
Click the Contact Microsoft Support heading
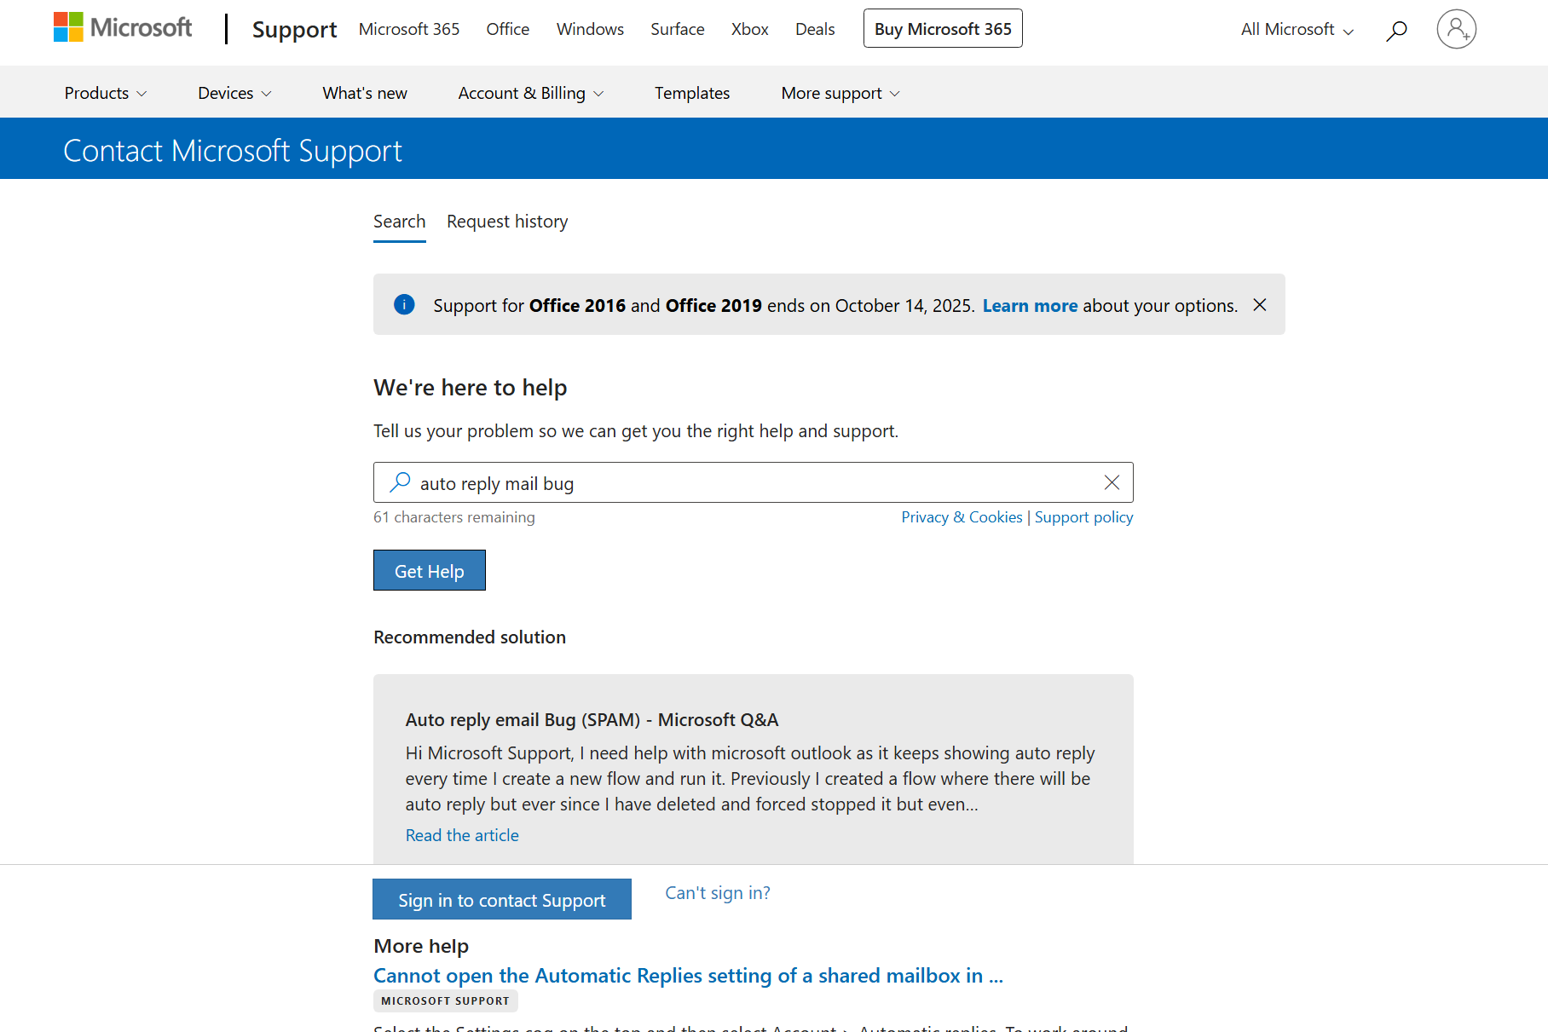point(233,151)
